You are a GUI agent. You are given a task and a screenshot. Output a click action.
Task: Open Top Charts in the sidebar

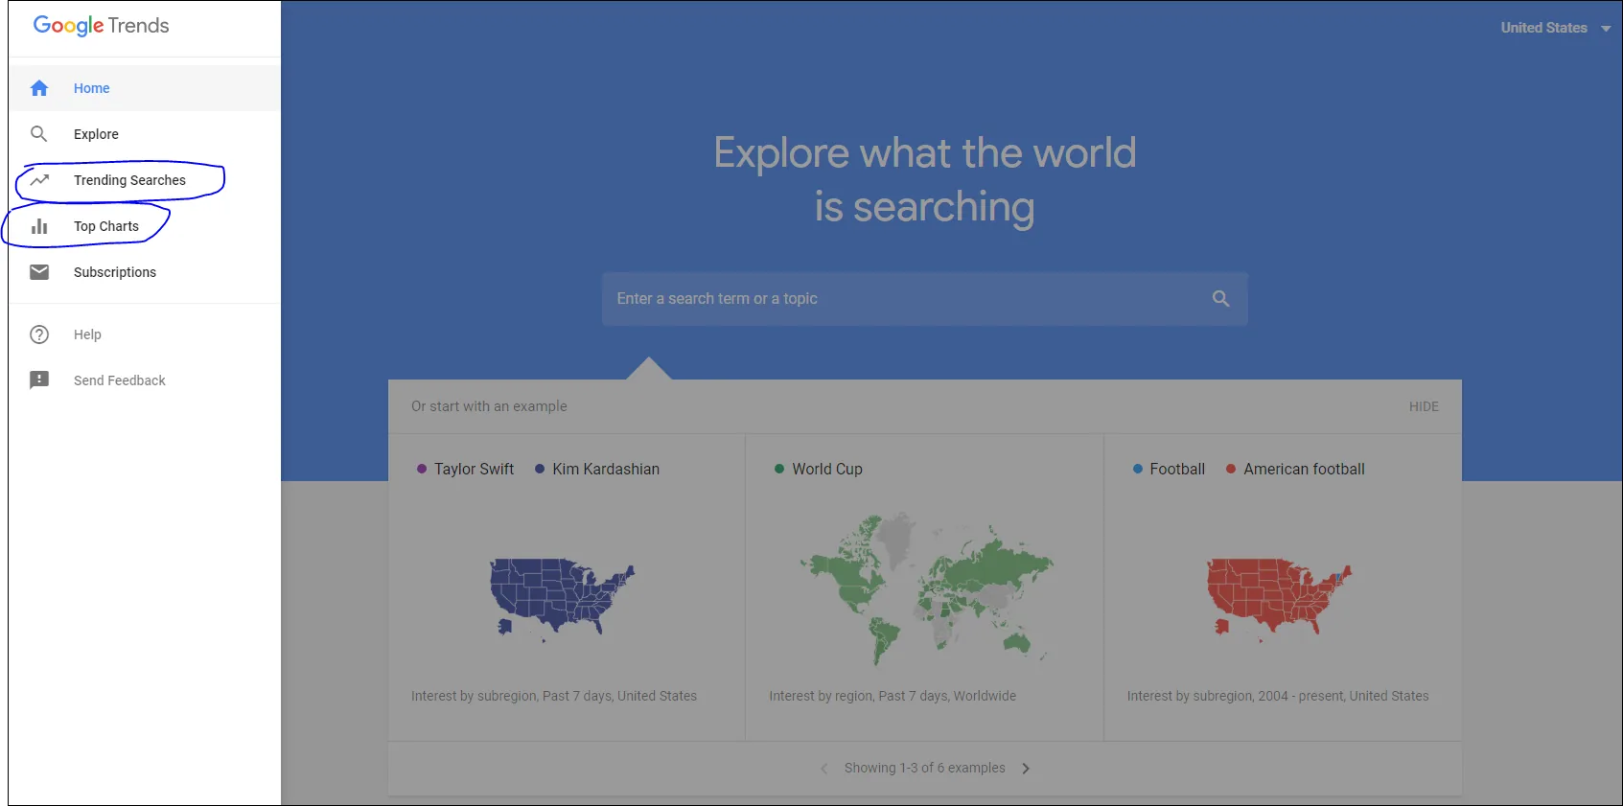[146, 226]
